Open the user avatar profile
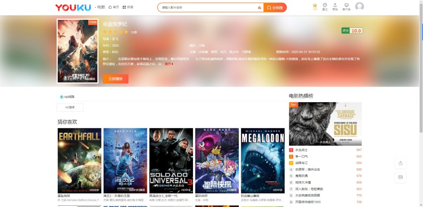 (359, 7)
